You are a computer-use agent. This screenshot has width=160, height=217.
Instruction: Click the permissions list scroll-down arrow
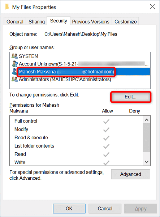tap(147, 162)
